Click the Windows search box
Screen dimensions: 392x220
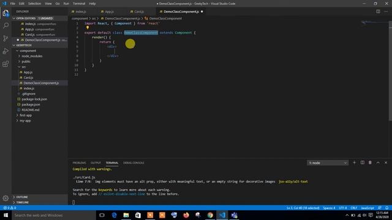coord(54,215)
